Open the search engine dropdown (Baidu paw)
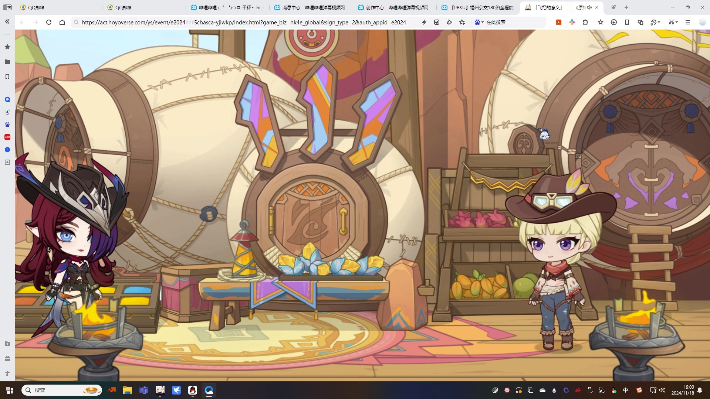Viewport: 710px width, 399px height. click(479, 22)
